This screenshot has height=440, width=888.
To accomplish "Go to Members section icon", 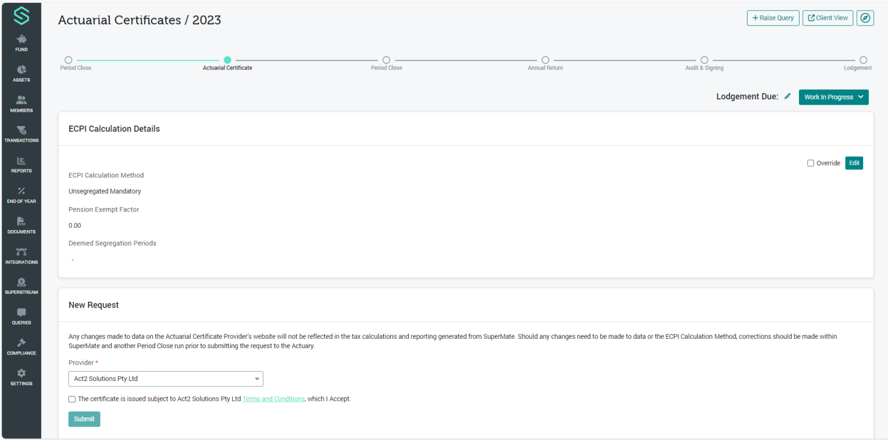I will pos(21,101).
